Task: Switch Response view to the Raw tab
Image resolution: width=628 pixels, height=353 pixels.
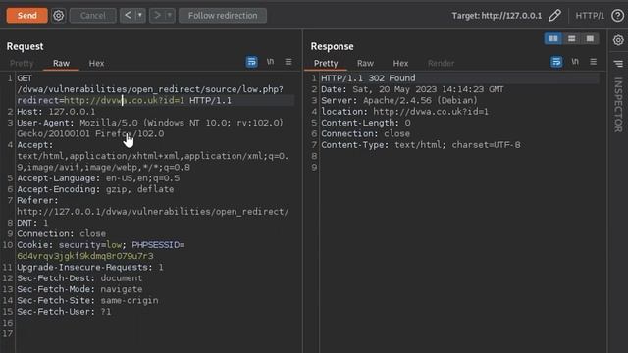Action: [x=365, y=63]
